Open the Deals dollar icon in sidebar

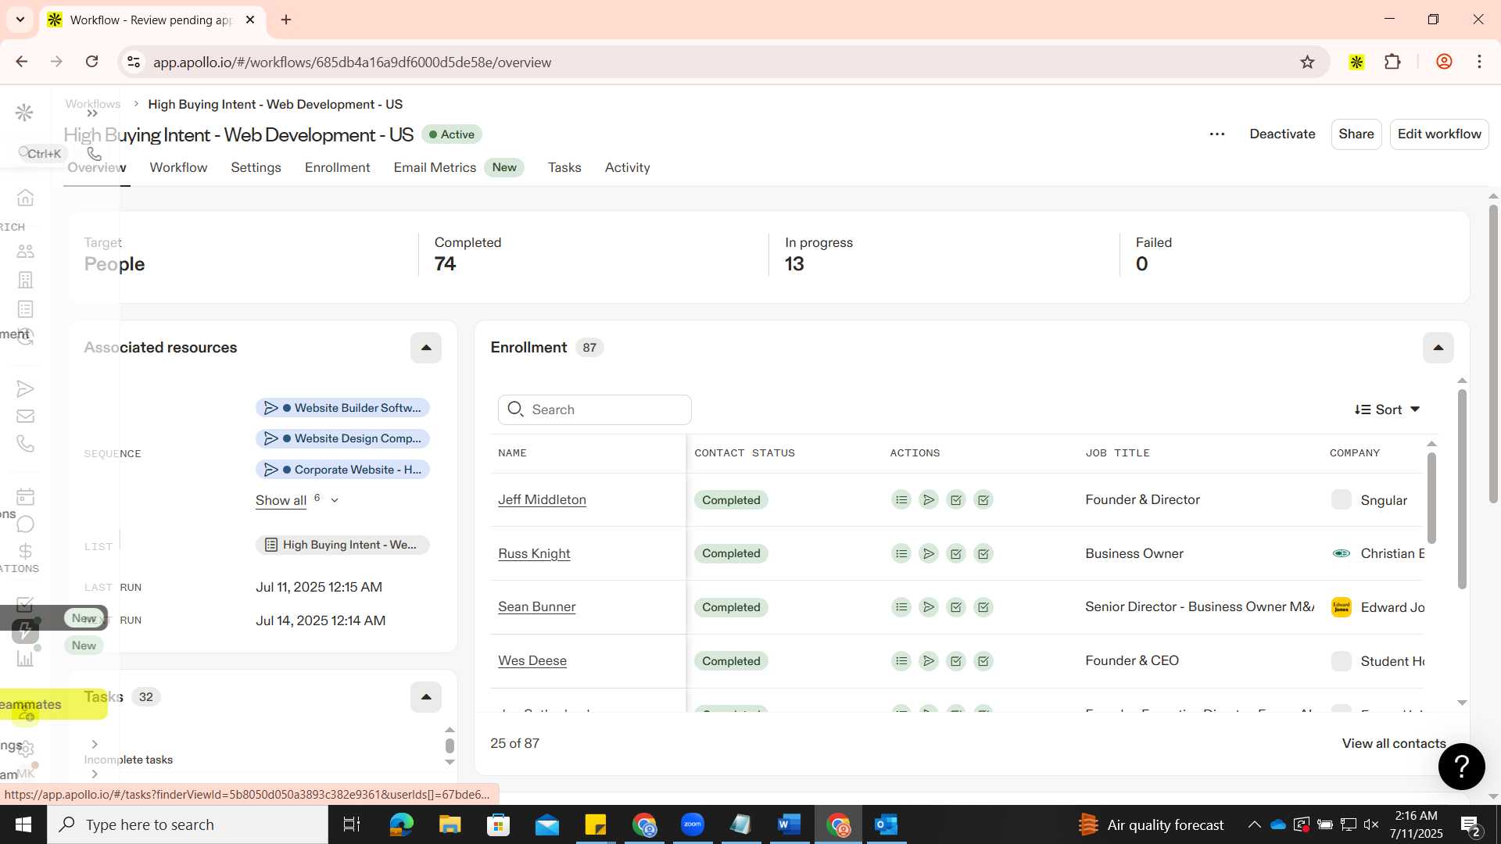[x=25, y=552]
